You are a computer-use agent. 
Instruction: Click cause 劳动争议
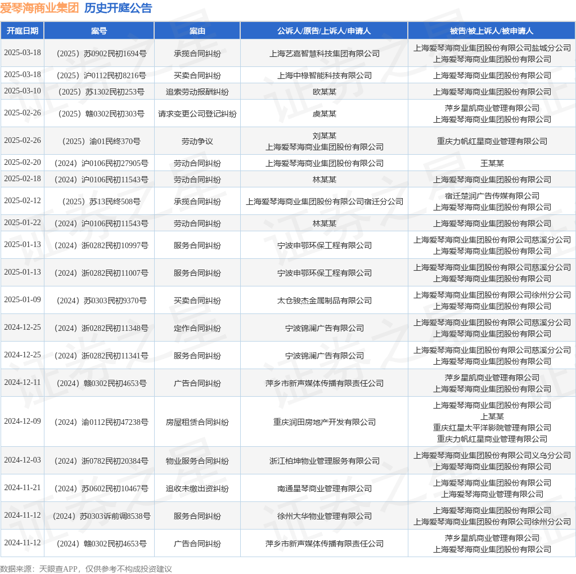(x=197, y=141)
